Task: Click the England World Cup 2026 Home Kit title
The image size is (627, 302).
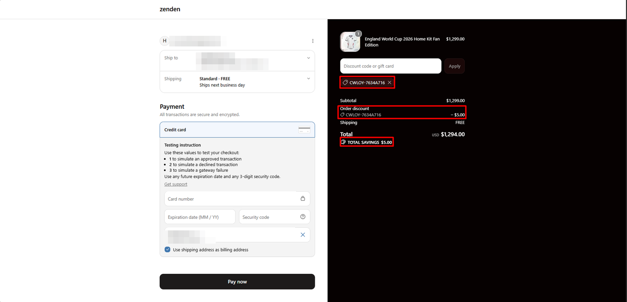Action: pyautogui.click(x=402, y=42)
